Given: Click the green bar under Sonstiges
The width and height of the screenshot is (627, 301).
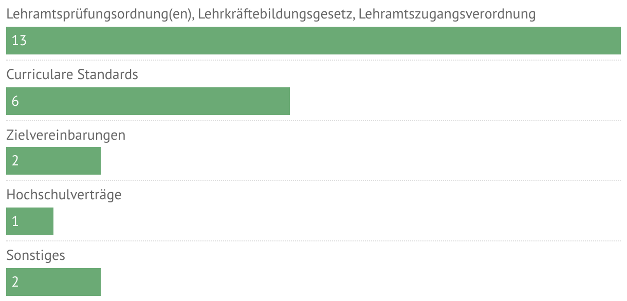Looking at the screenshot, I should click(x=53, y=281).
